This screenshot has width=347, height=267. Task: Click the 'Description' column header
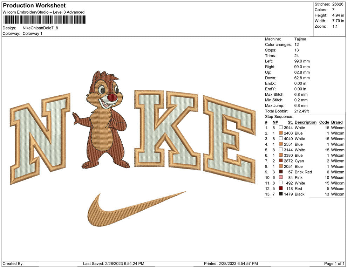(306, 122)
